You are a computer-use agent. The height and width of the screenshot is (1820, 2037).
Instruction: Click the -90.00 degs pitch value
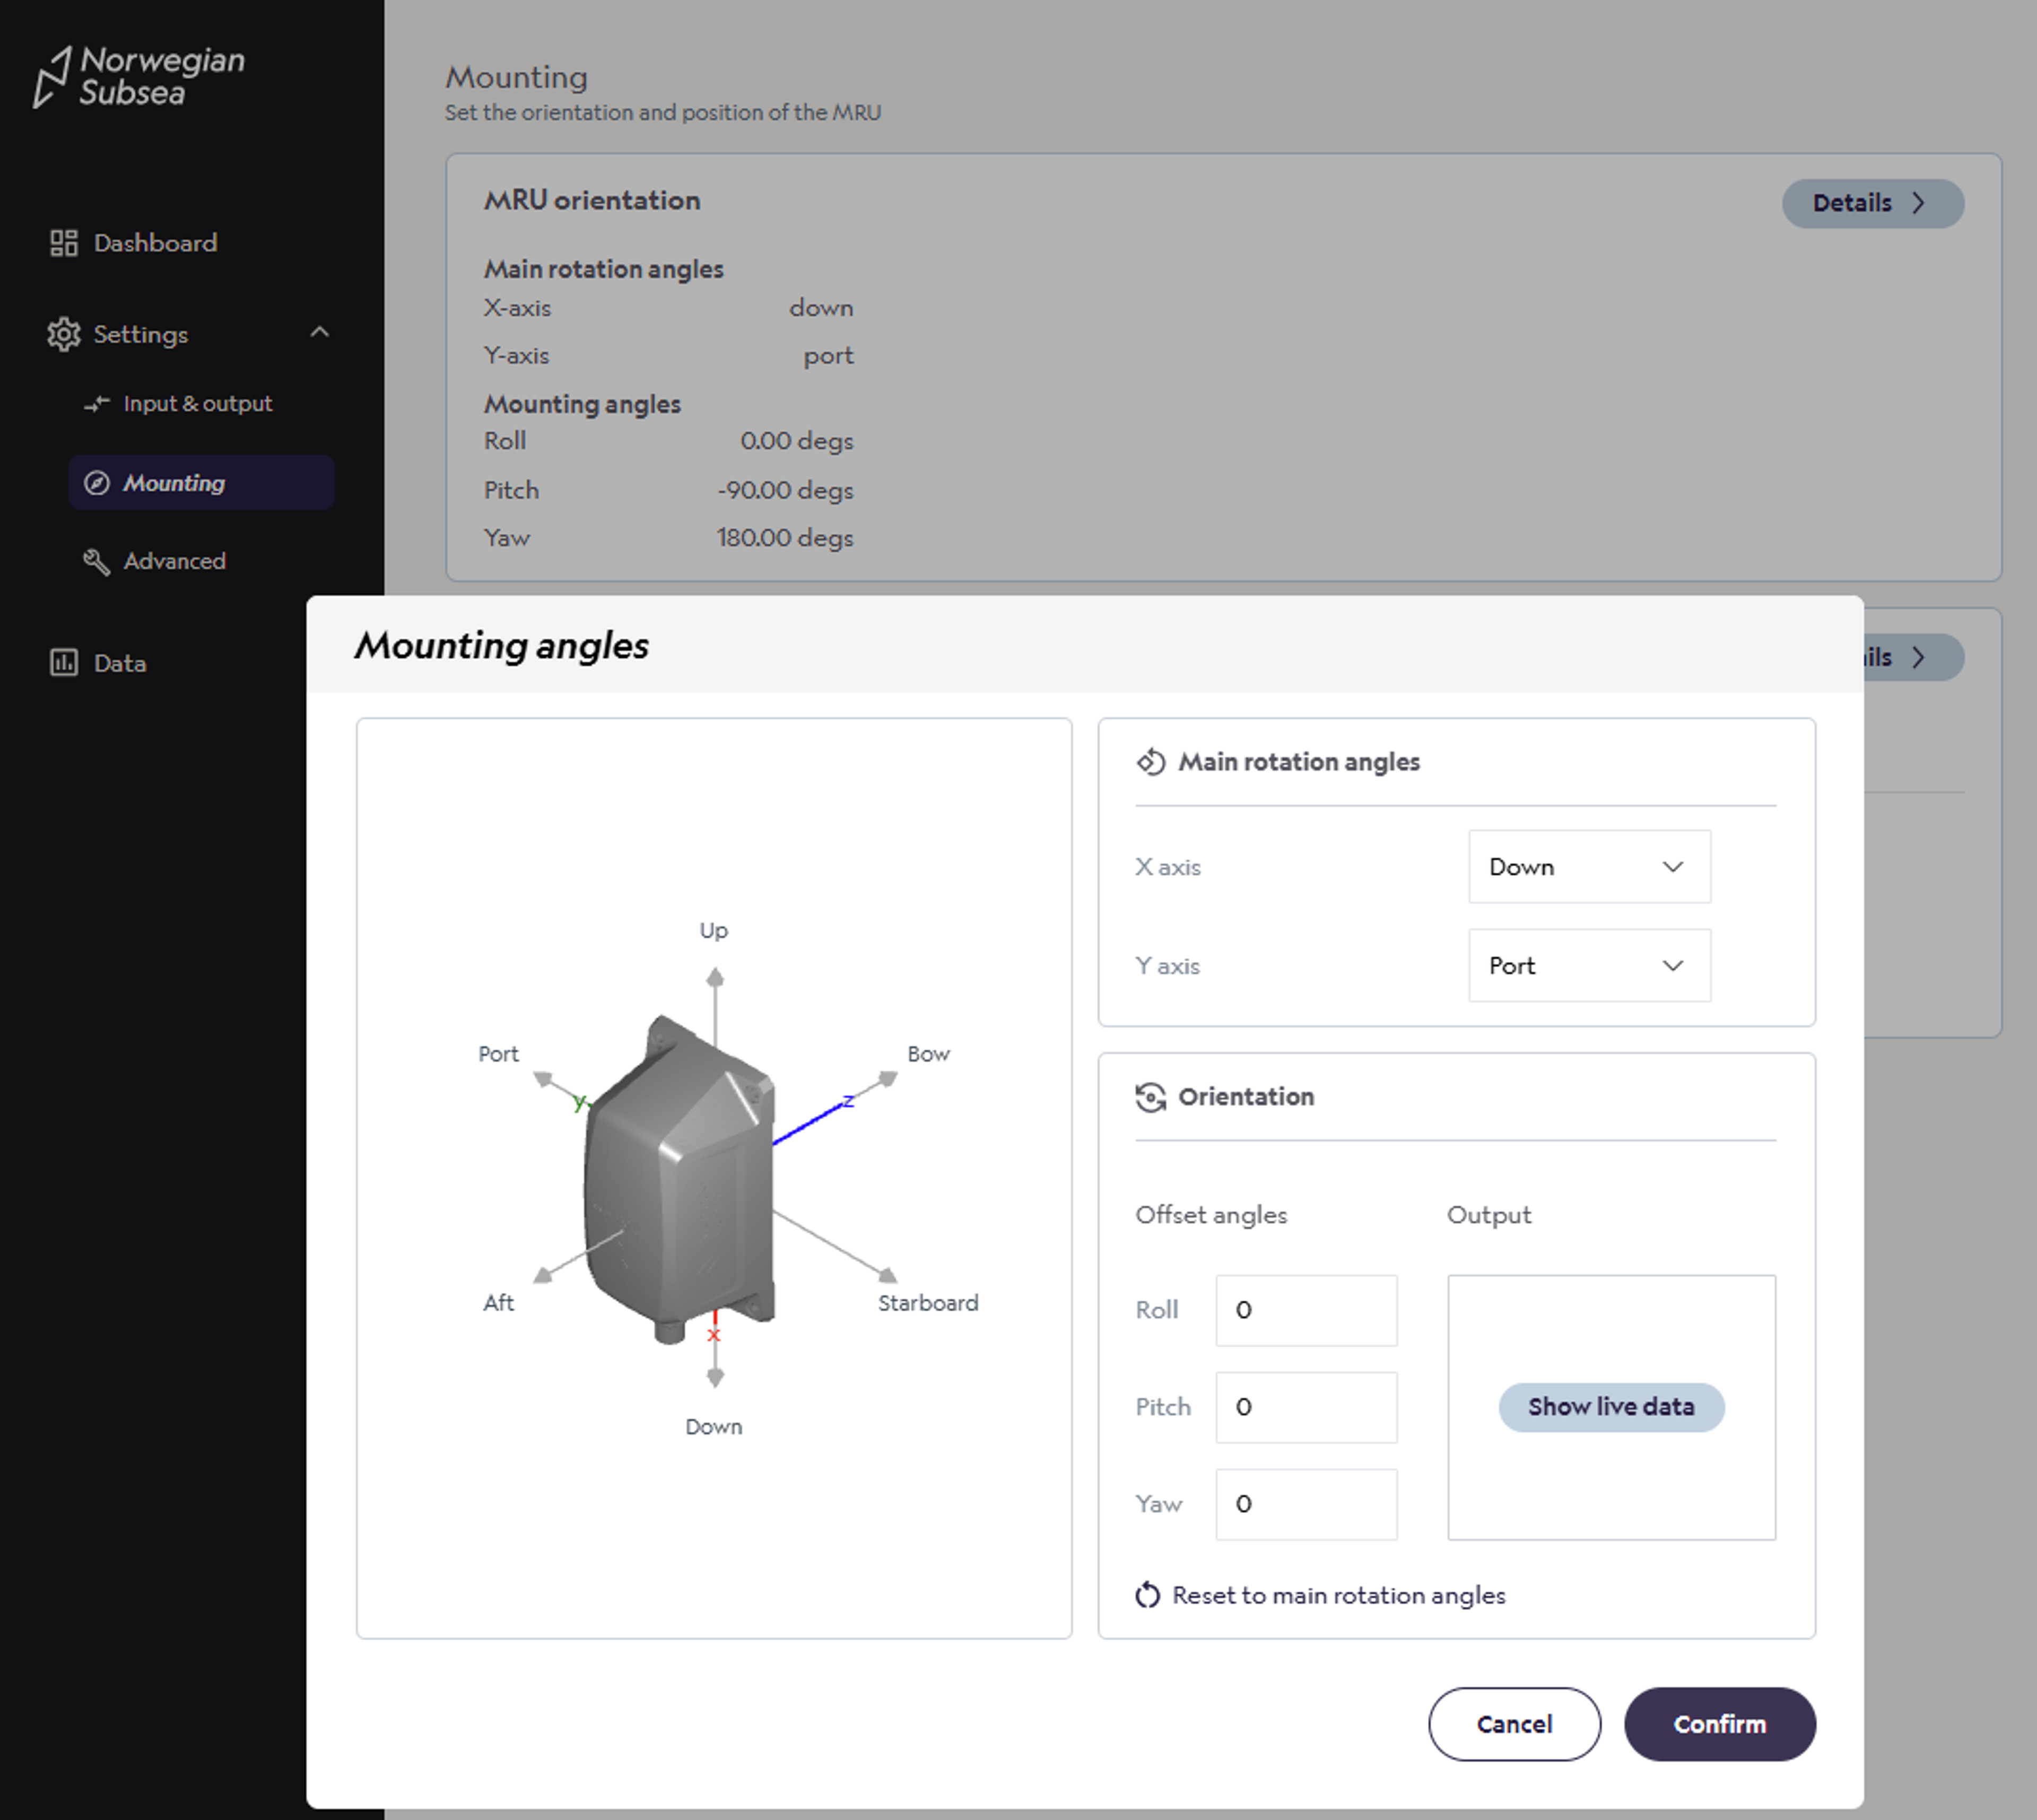pos(785,490)
